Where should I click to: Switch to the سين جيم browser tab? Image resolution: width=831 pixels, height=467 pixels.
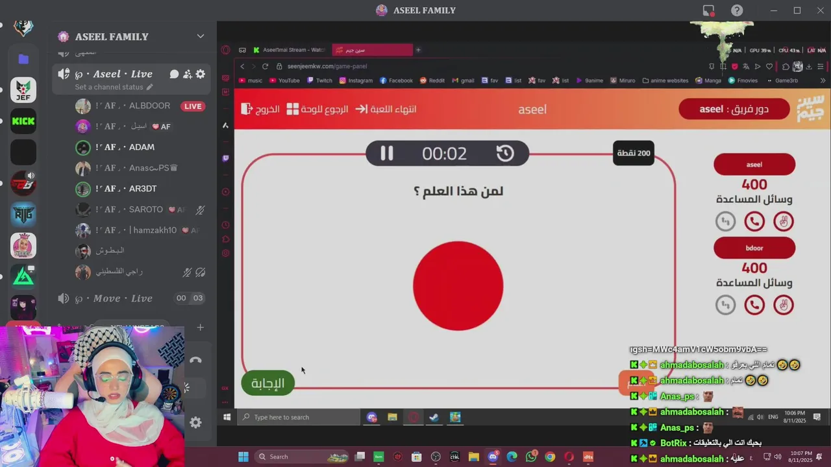372,50
